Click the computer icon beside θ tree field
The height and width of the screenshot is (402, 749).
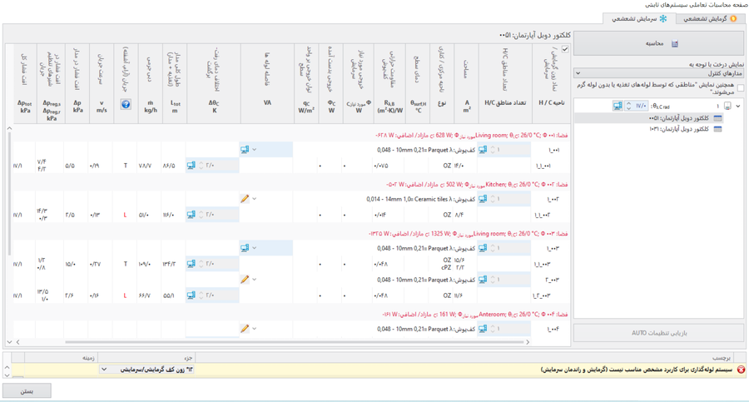tap(618, 107)
